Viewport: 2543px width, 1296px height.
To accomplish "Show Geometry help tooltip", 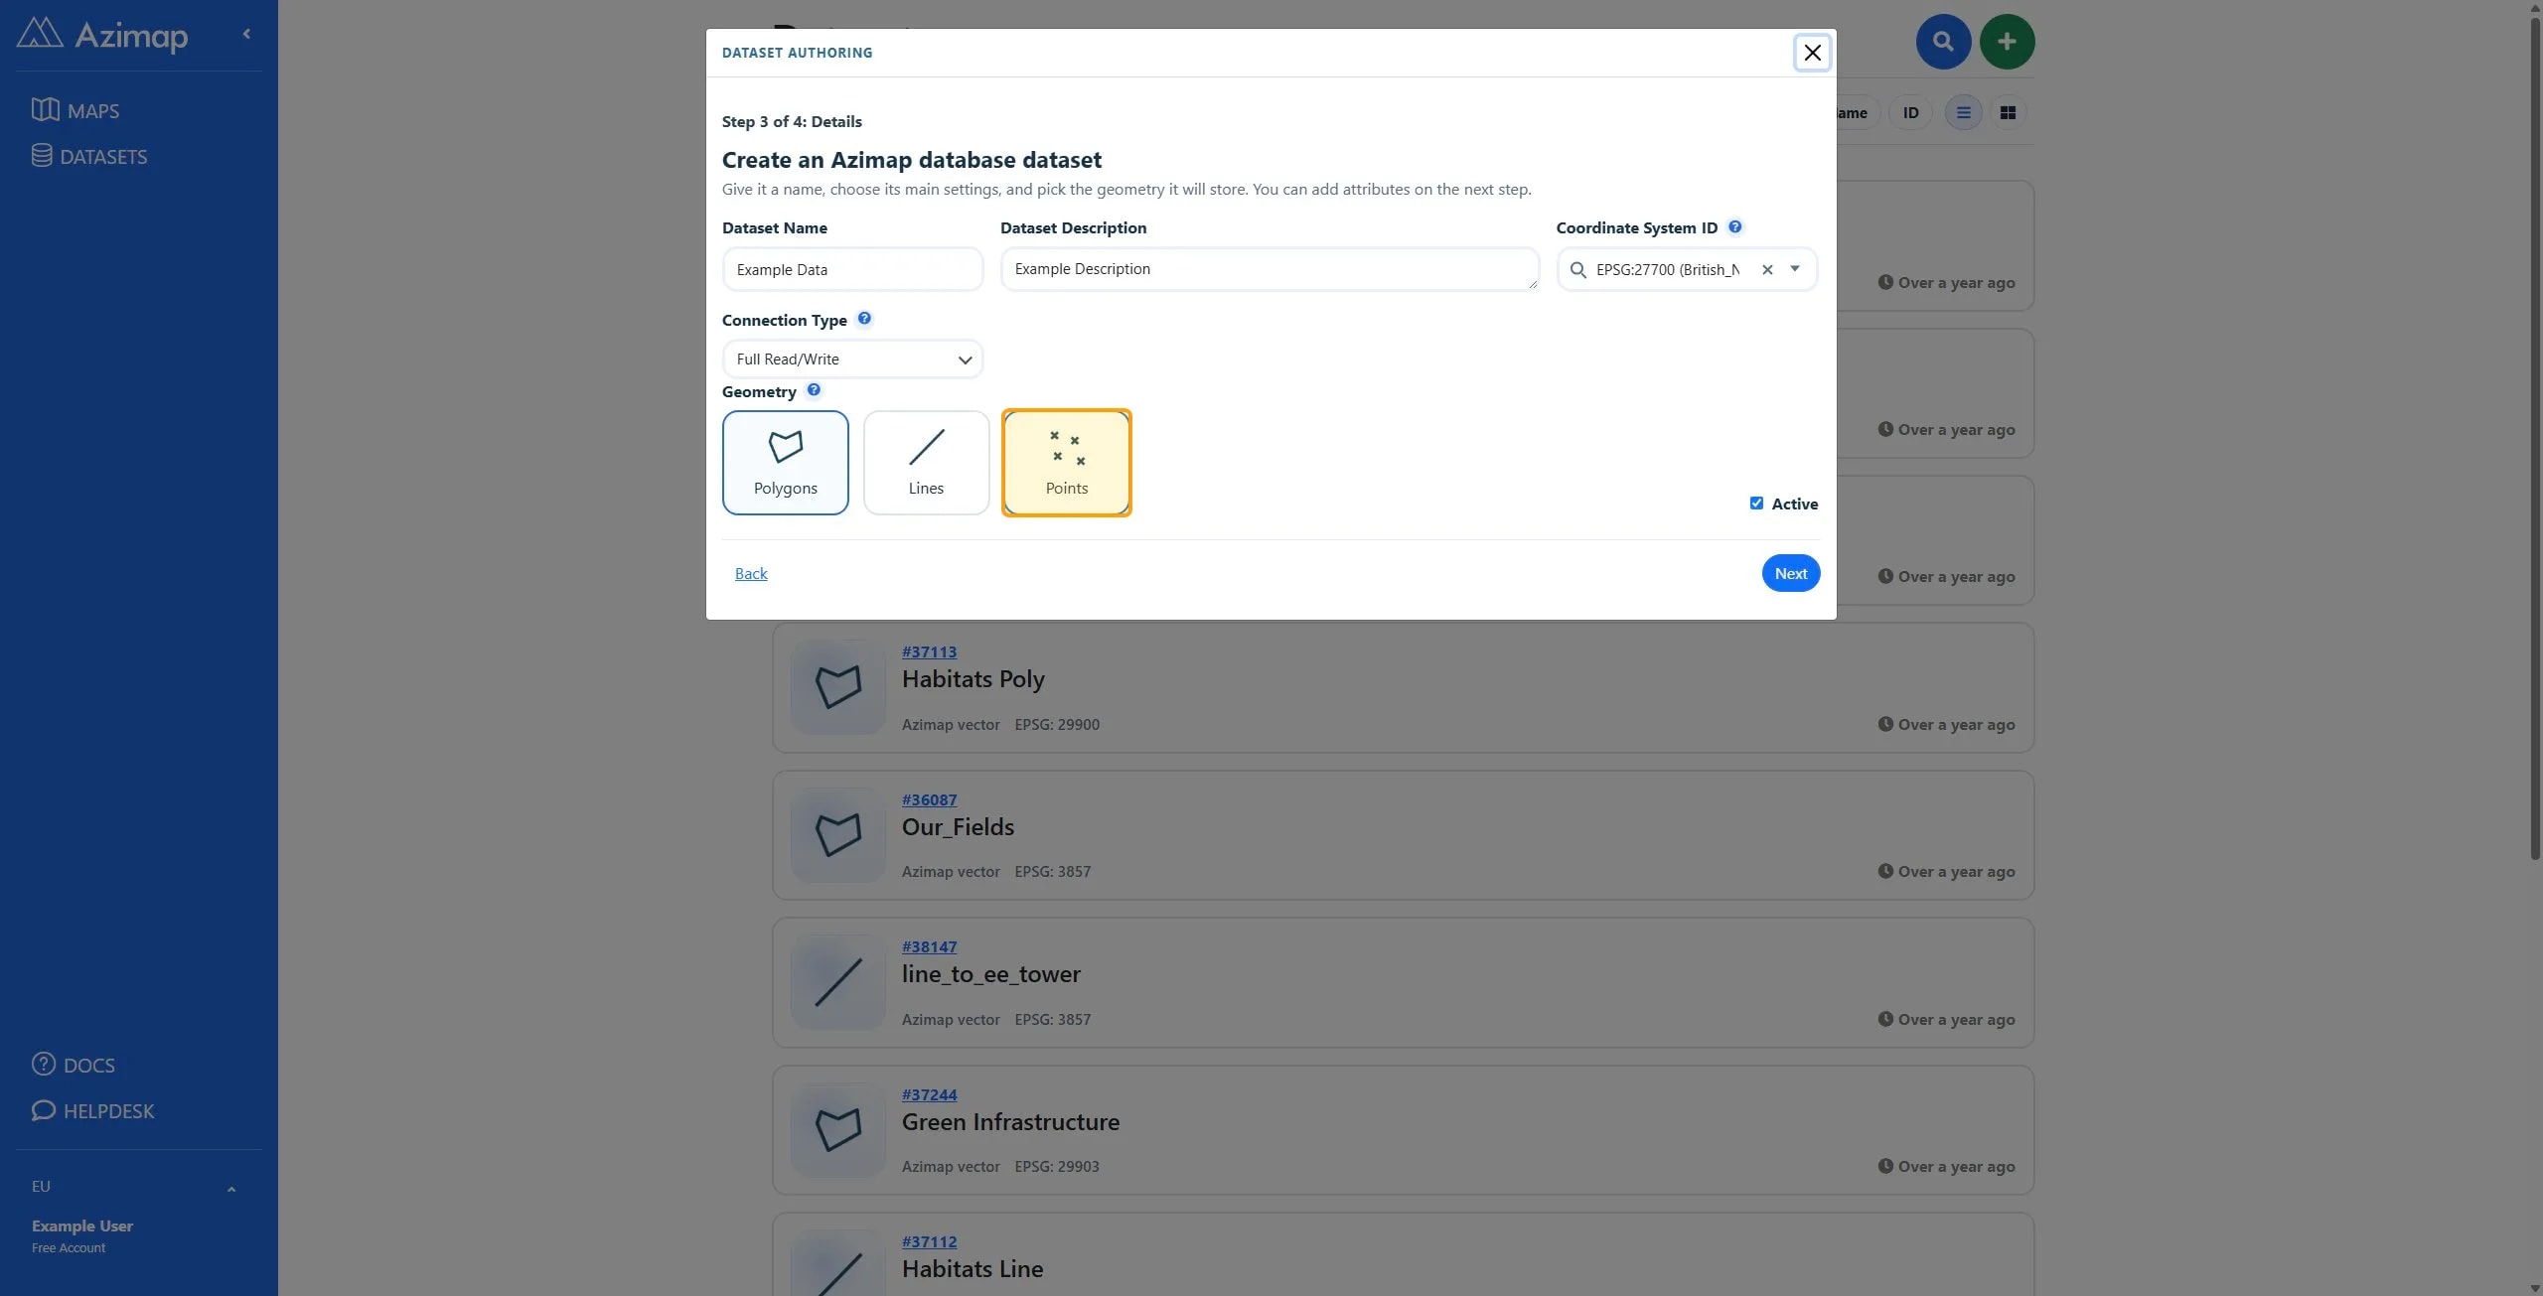I will point(814,390).
